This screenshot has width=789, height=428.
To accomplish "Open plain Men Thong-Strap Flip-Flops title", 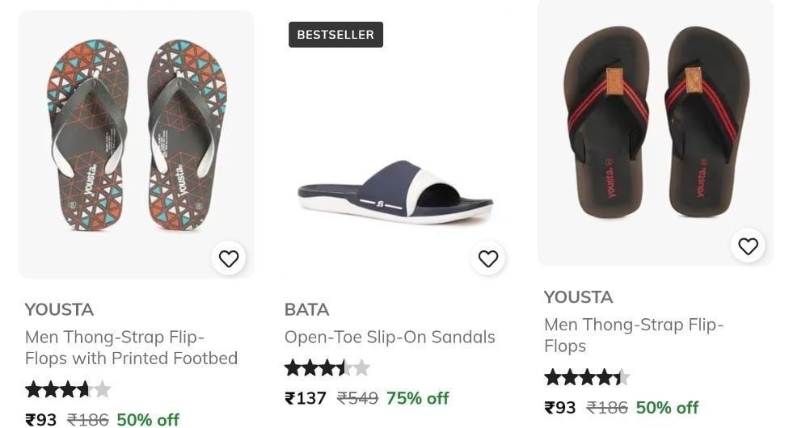I will pos(634,335).
